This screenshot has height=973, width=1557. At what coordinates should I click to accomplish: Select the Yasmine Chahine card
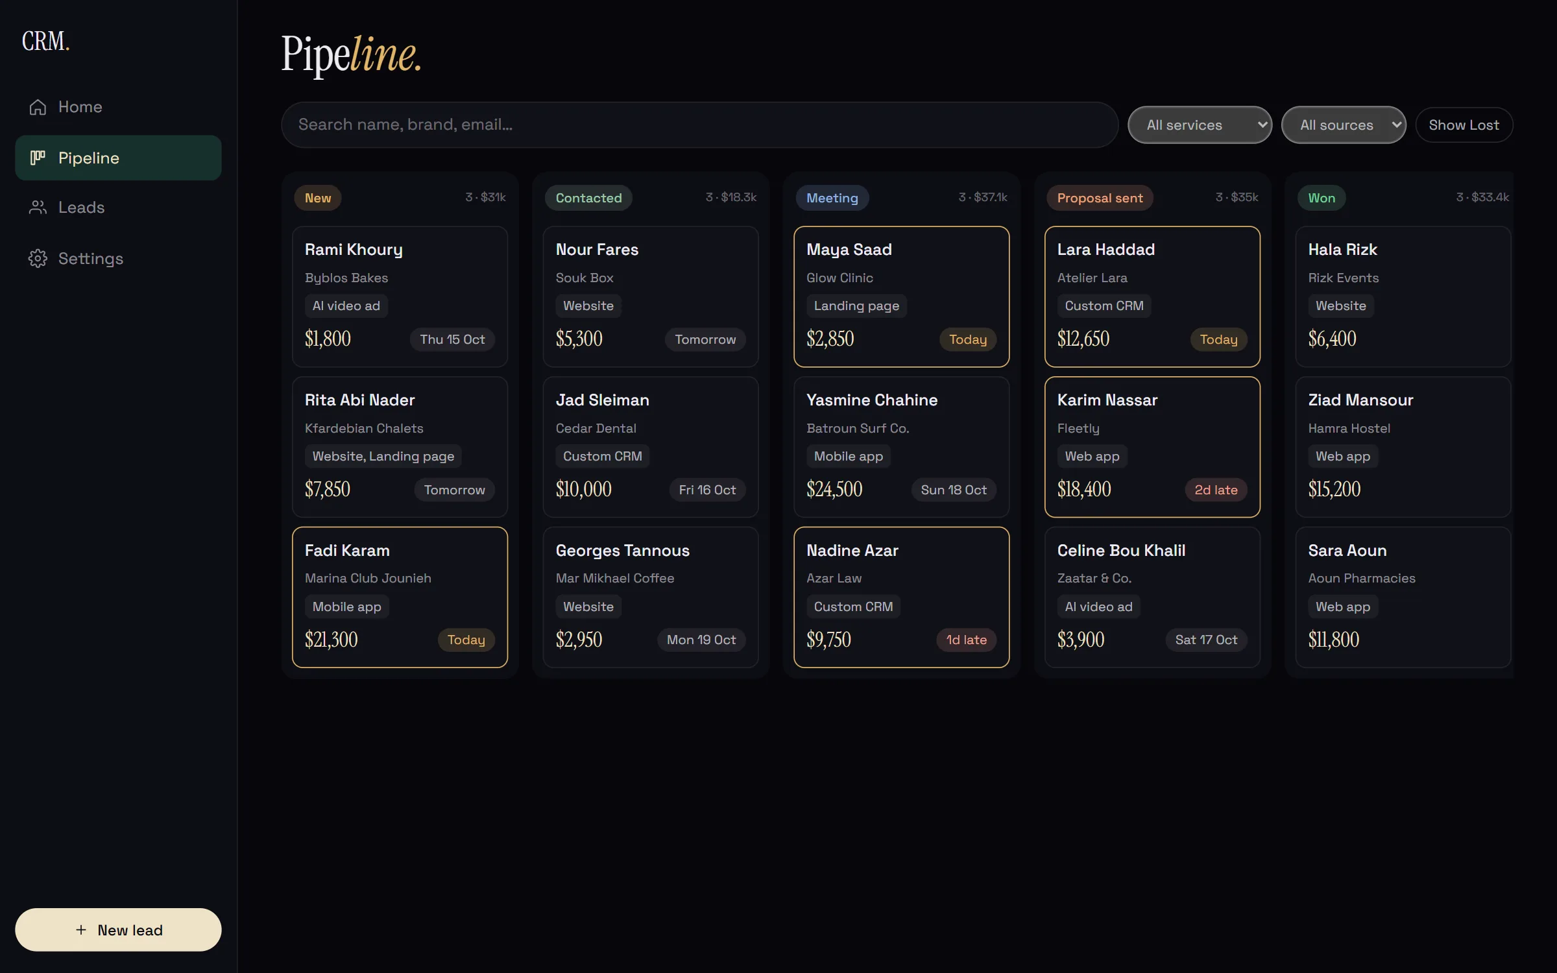click(x=901, y=447)
